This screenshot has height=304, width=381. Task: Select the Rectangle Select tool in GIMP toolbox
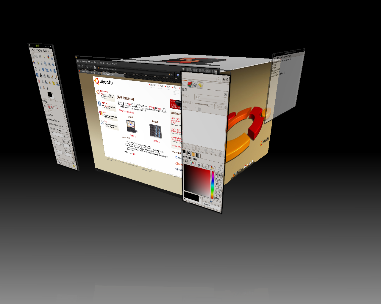[33, 56]
